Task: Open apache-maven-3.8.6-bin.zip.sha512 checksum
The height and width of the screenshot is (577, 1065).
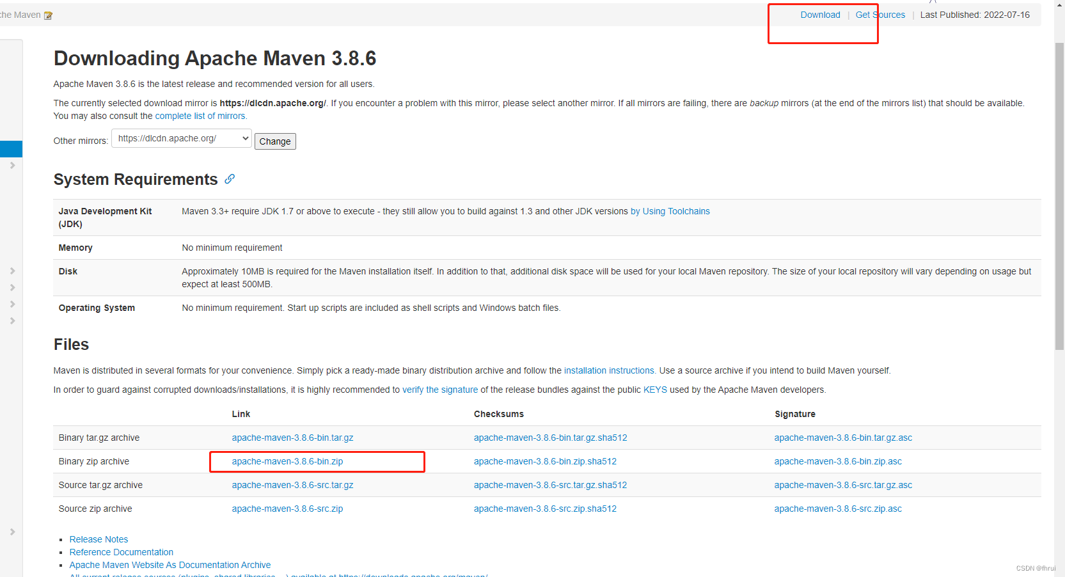Action: [x=545, y=461]
